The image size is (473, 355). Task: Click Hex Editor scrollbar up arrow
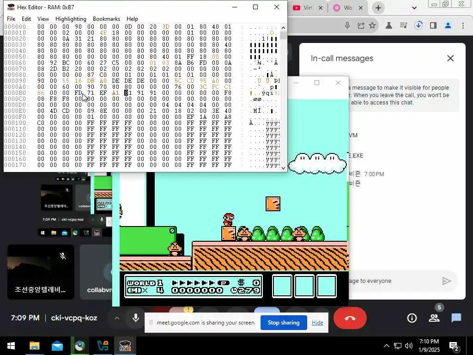pyautogui.click(x=283, y=27)
